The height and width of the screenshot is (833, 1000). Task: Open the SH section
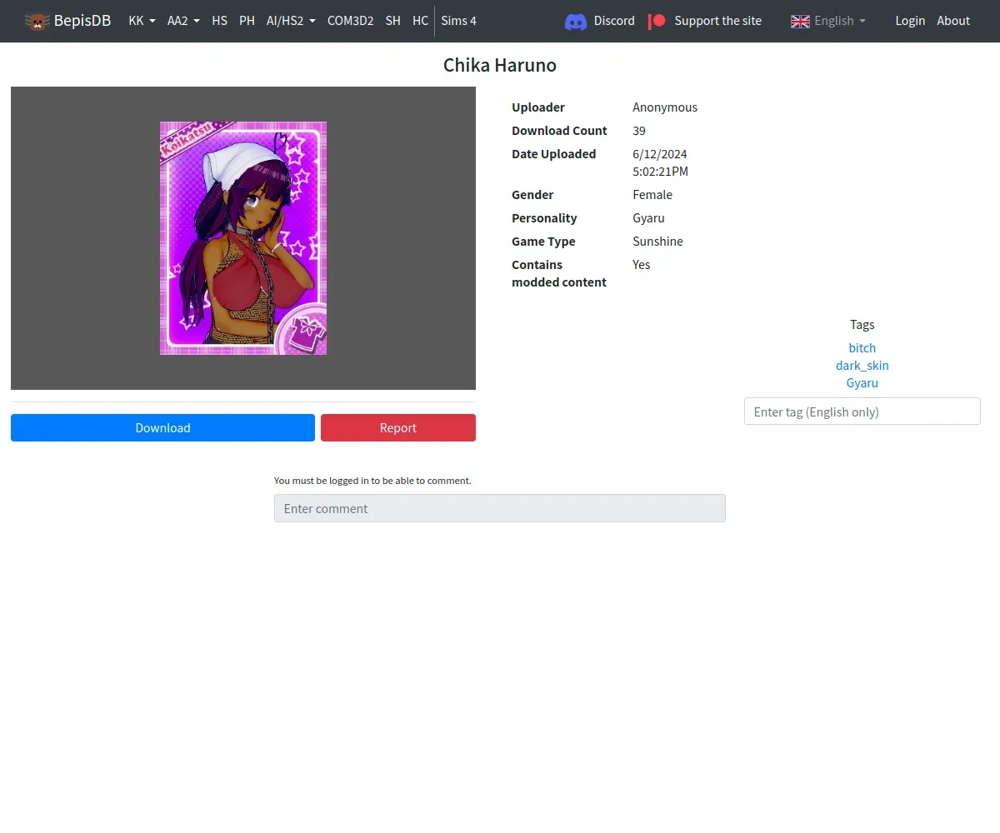[x=392, y=21]
